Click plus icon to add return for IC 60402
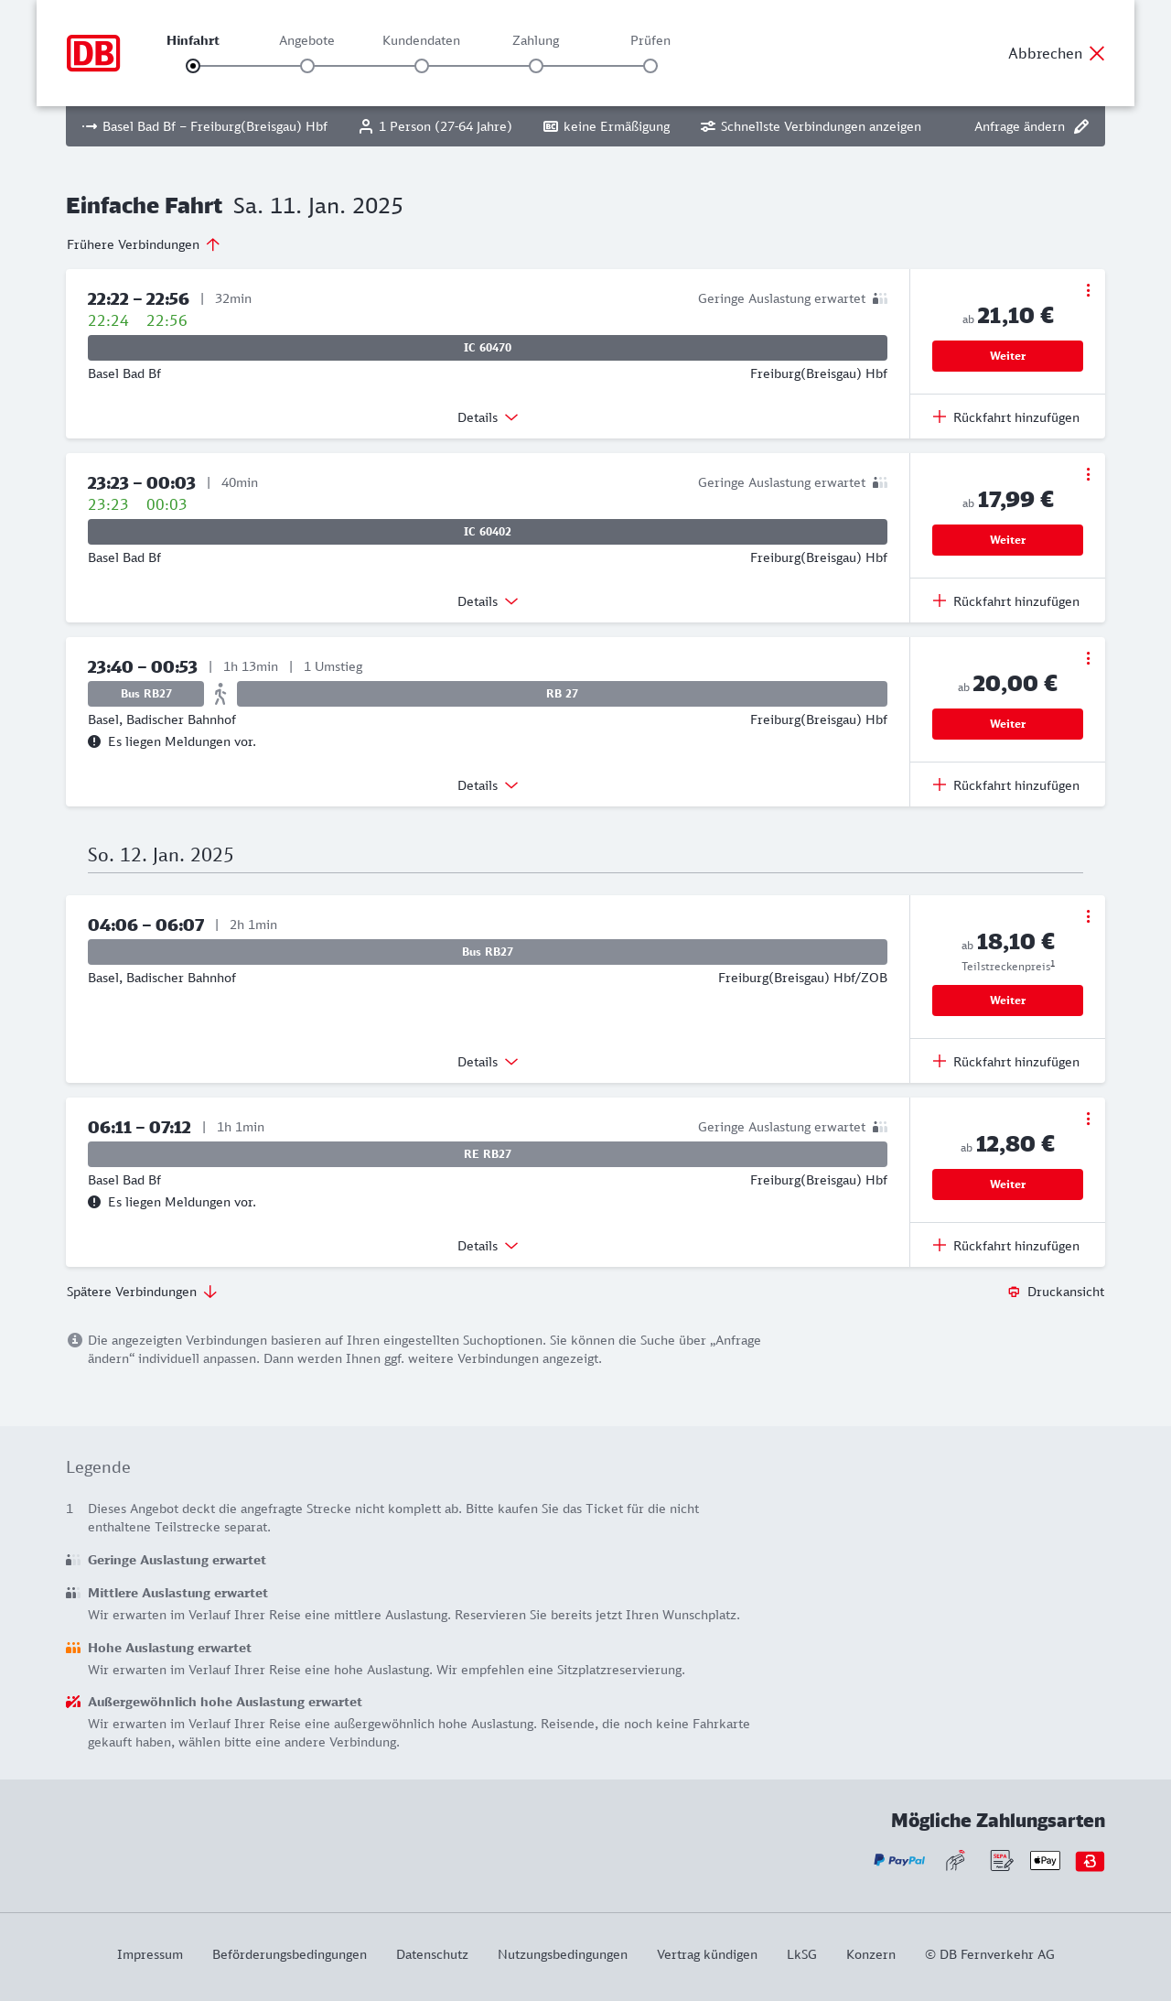1171x2001 pixels. coord(940,600)
